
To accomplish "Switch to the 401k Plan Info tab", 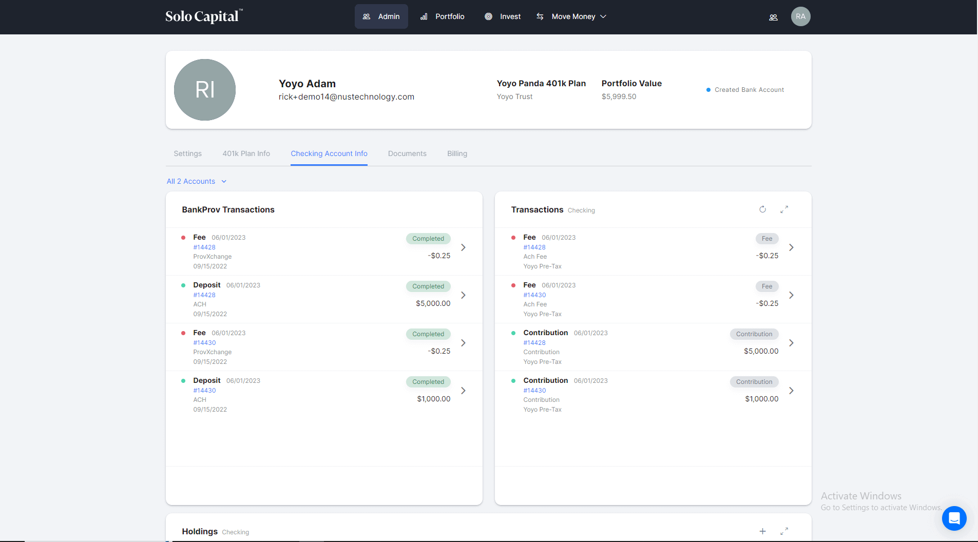I will pos(246,153).
